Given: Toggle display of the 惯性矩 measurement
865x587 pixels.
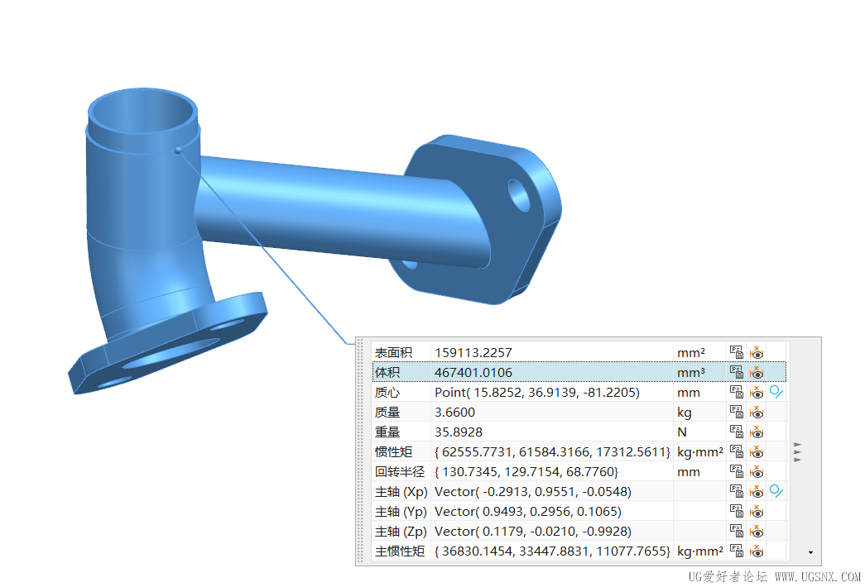Looking at the screenshot, I should coord(757,451).
